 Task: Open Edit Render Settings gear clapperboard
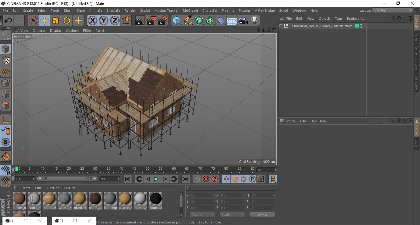pos(162,21)
